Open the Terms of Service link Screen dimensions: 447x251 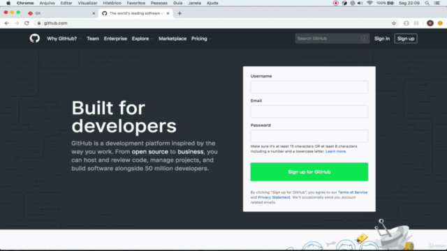point(353,192)
